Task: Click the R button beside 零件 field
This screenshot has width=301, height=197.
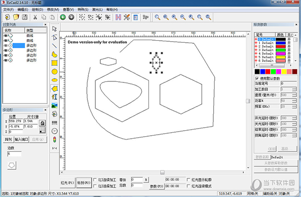Action: pos(146,180)
